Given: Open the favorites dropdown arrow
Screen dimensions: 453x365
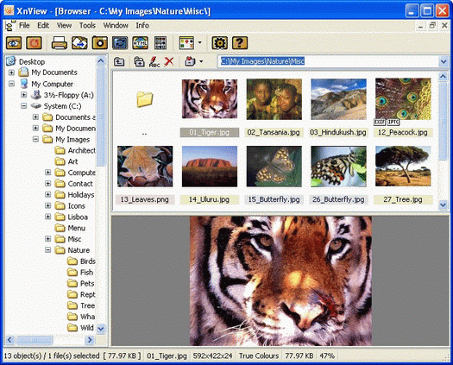Looking at the screenshot, I should click(201, 61).
